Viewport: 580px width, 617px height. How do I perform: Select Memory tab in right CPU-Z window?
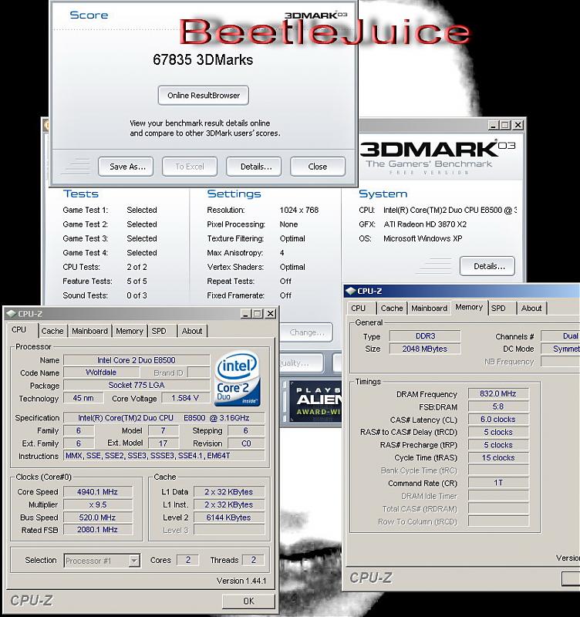[469, 307]
